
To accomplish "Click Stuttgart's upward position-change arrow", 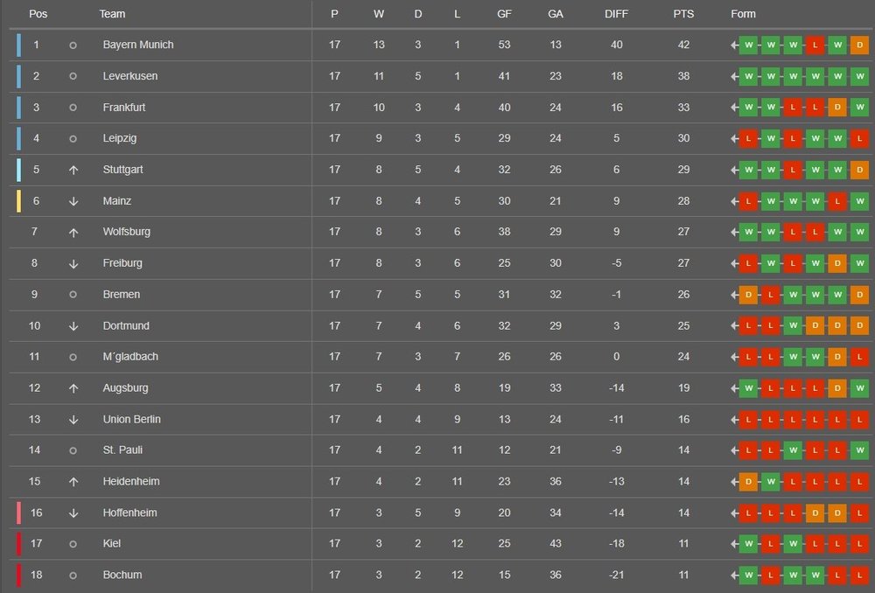I will (x=73, y=171).
